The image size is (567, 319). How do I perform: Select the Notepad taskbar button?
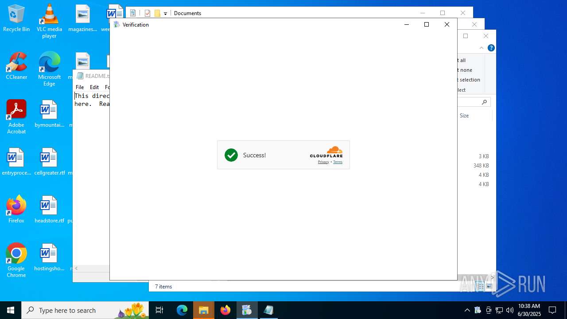[268, 310]
